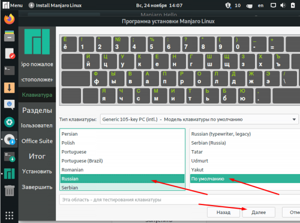The height and width of the screenshot is (223, 300).
Task: Click the 'ф' key on keyboard preview
Action: point(99,78)
